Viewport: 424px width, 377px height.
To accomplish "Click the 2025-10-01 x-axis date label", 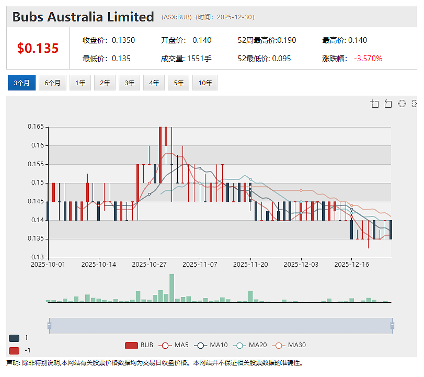I will pyautogui.click(x=48, y=265).
